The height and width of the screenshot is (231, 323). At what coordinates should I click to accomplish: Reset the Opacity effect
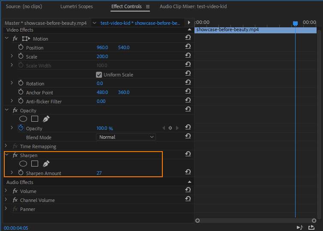[188, 109]
